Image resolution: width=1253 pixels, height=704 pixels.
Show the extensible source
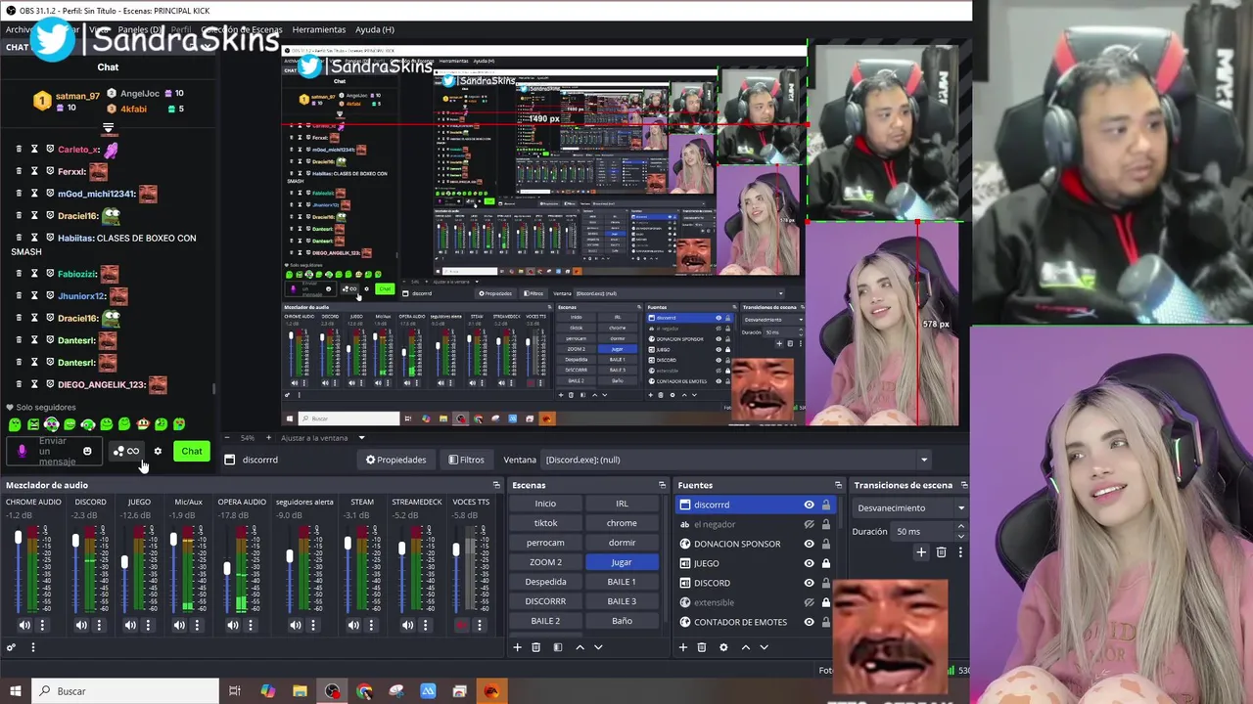[x=809, y=602]
